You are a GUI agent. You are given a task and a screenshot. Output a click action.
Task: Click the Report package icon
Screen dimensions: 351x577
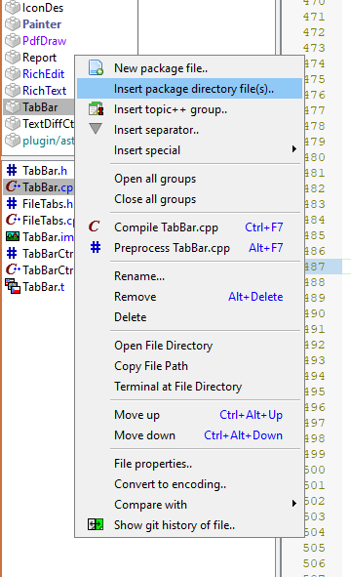coord(13,57)
